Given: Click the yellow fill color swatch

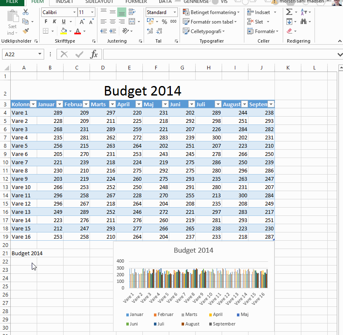Looking at the screenshot, I should pos(64,31).
